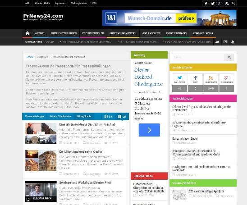This screenshot has width=247, height=205.
Task: Select the Zielgruppe tab
Action: click(x=42, y=57)
